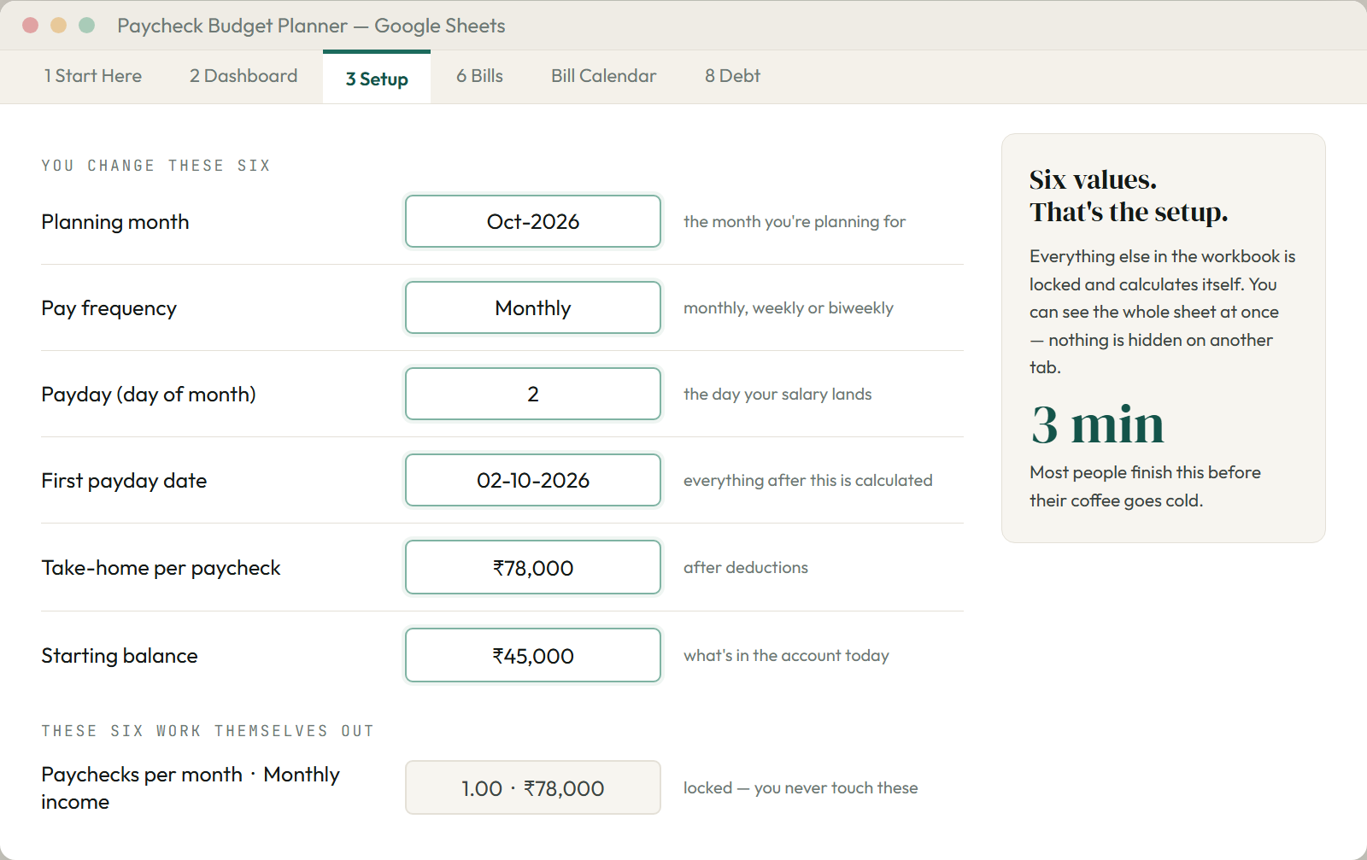
Task: Click the yellow minimize window button
Action: coord(58,25)
